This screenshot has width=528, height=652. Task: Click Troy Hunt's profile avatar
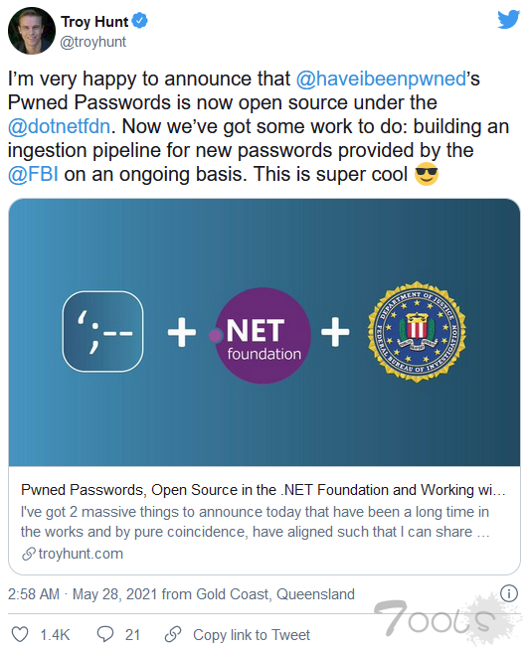31,31
